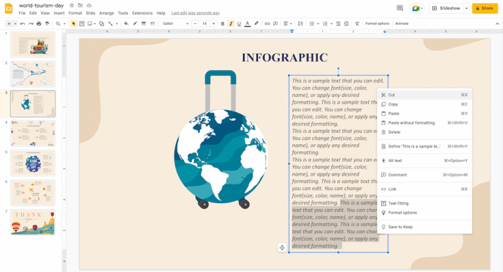
Task: Click the border weight icon
Action: (143, 24)
